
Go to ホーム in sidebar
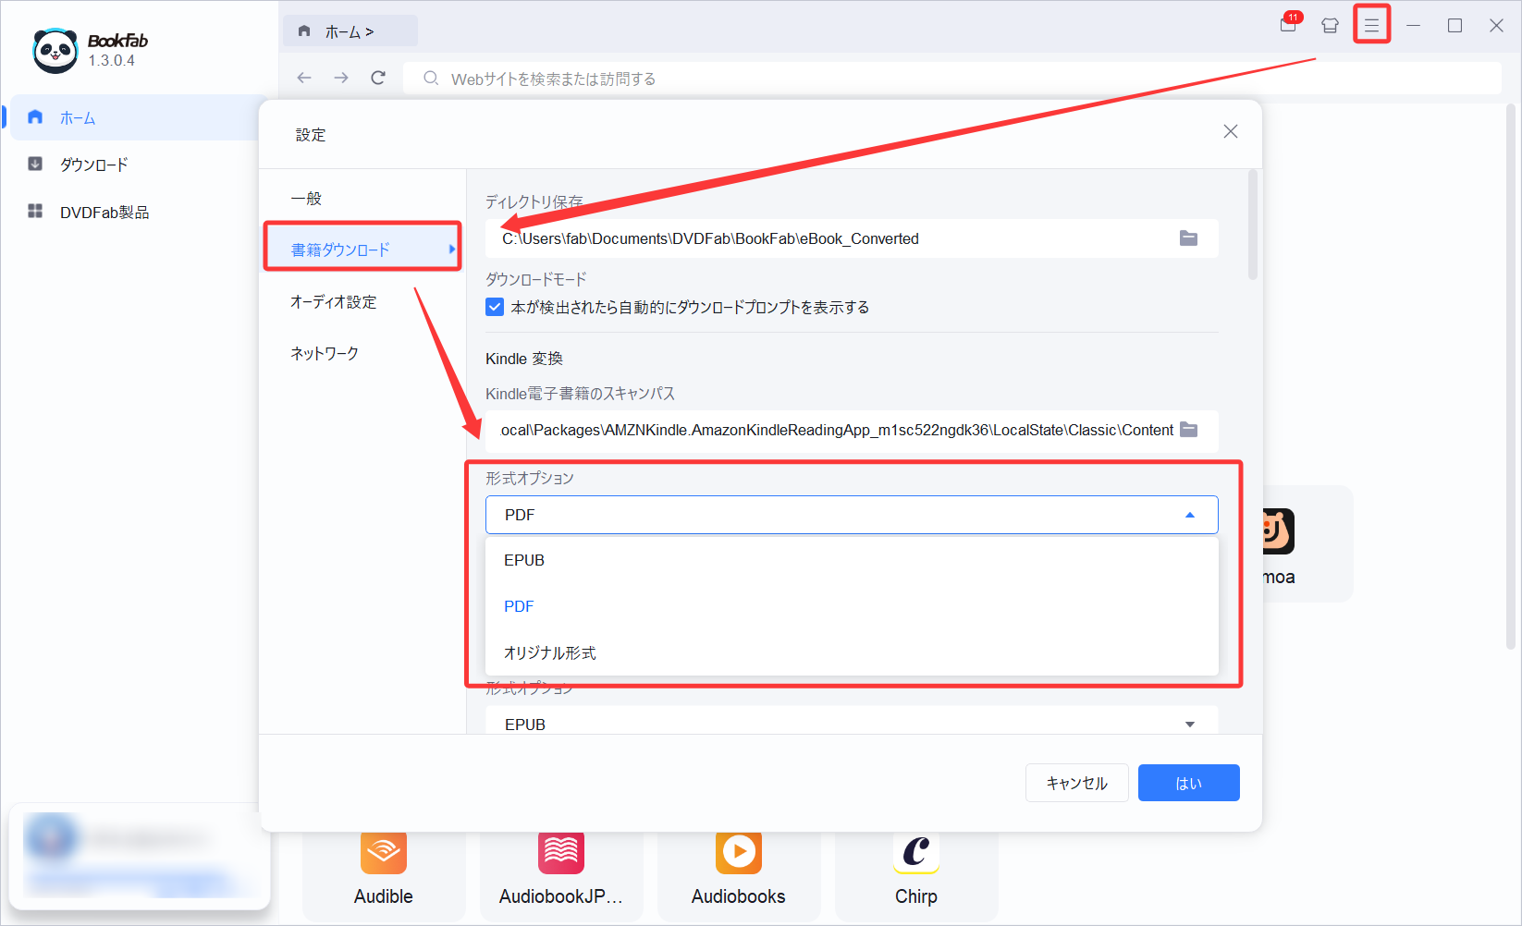[133, 117]
